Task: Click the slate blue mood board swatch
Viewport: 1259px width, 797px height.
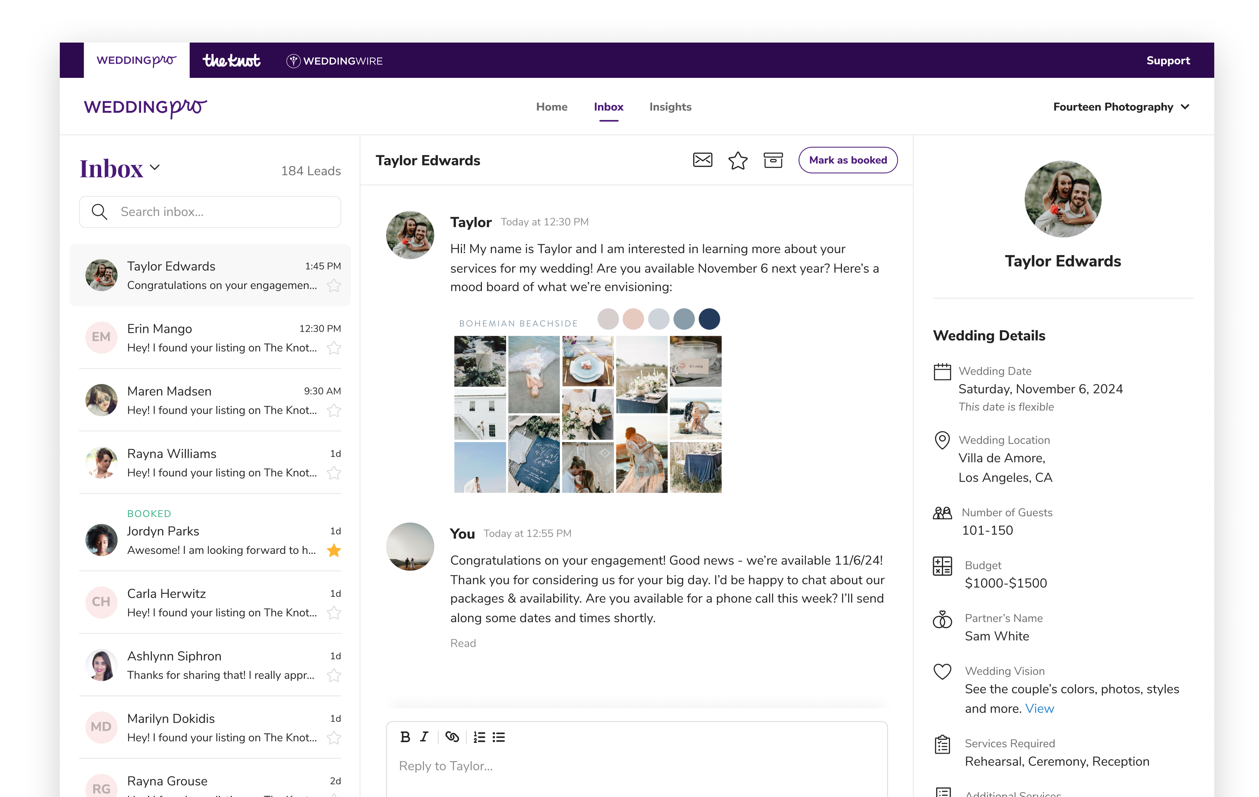Action: pyautogui.click(x=684, y=318)
